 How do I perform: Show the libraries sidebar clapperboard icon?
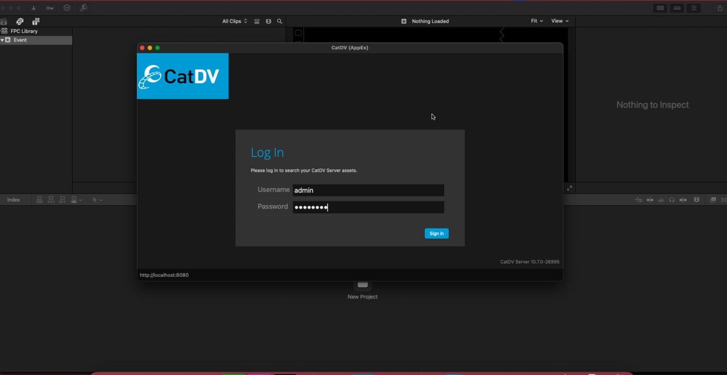(4, 22)
